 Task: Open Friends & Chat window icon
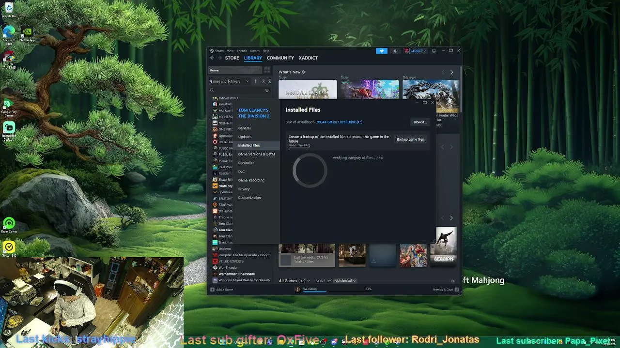pos(457,290)
